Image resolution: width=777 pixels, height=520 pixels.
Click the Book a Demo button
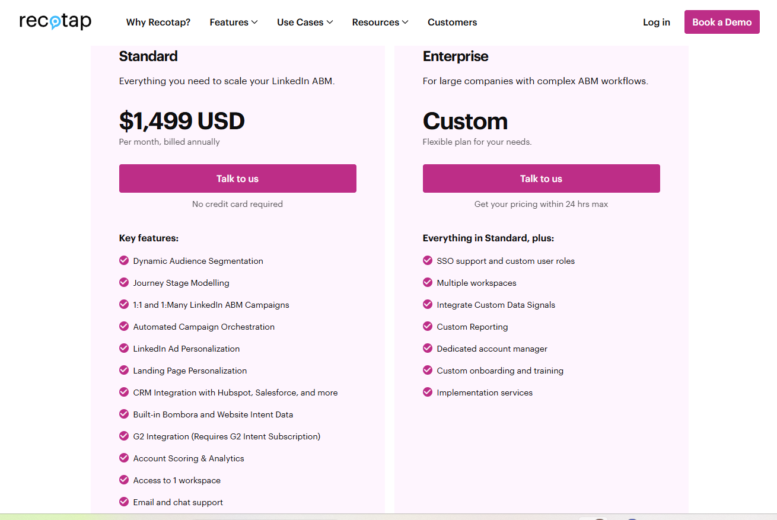(722, 21)
